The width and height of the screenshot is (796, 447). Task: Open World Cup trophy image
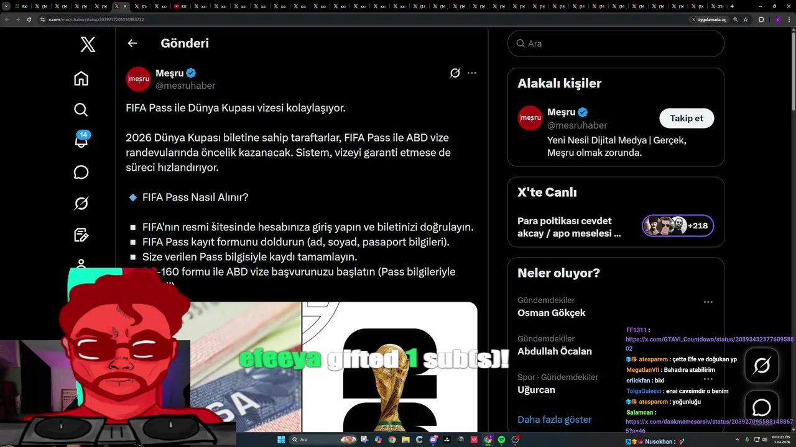pyautogui.click(x=390, y=367)
